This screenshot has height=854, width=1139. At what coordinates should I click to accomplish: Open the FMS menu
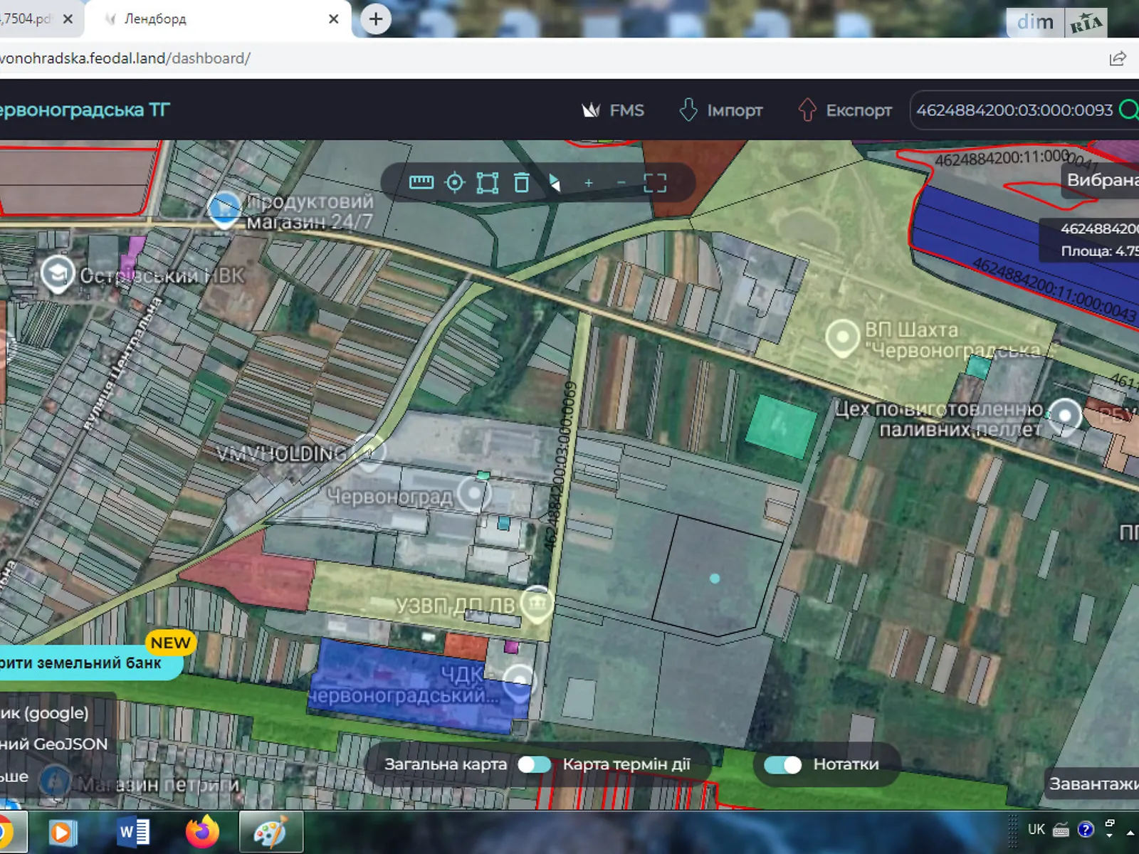point(613,110)
